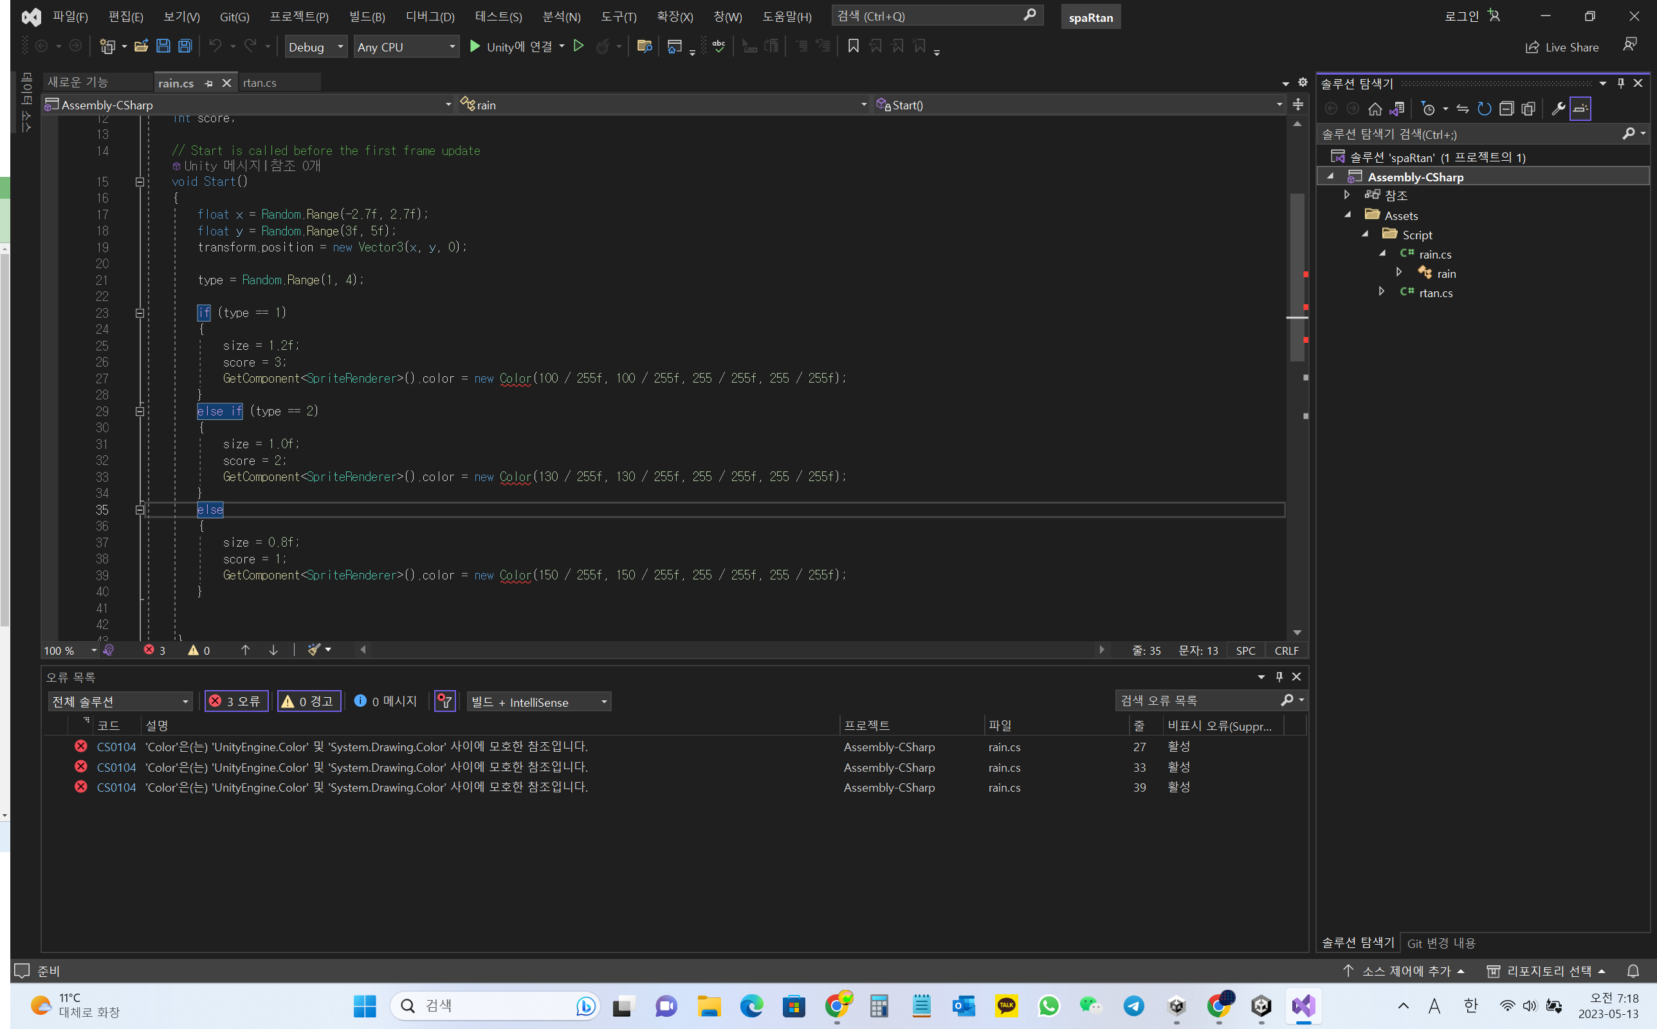This screenshot has height=1029, width=1657.
Task: Open the notifications bell in the status bar
Action: click(x=1633, y=971)
